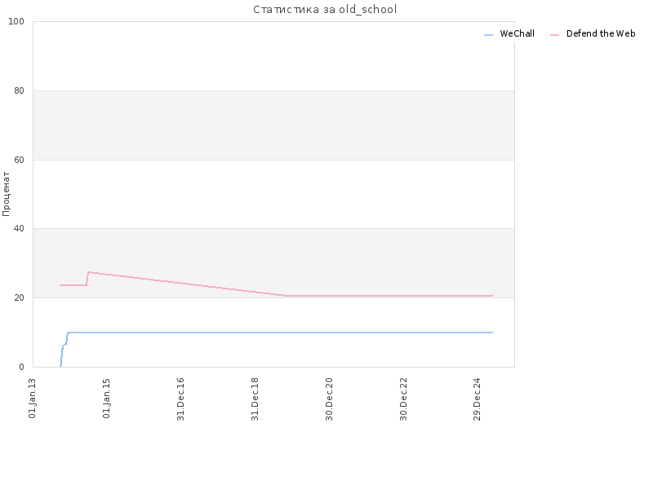This screenshot has width=653, height=489.
Task: Click the 100 y-axis tick label
Action: coord(16,22)
